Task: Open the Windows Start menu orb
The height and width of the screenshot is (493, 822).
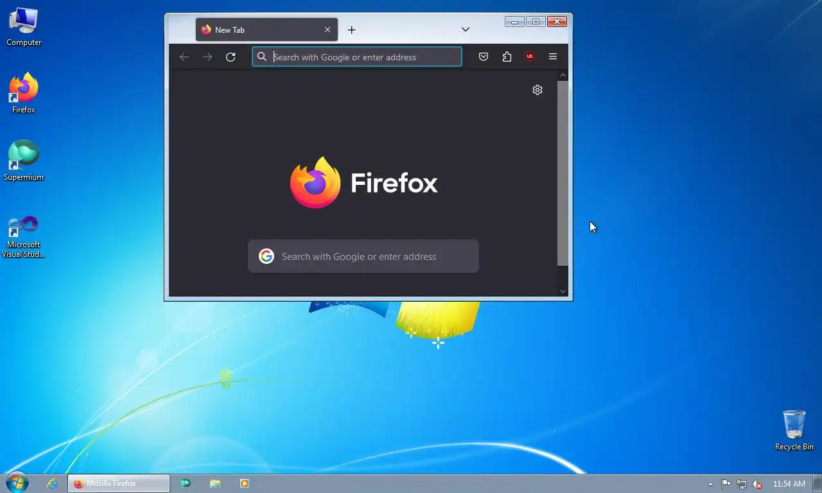Action: pyautogui.click(x=17, y=483)
